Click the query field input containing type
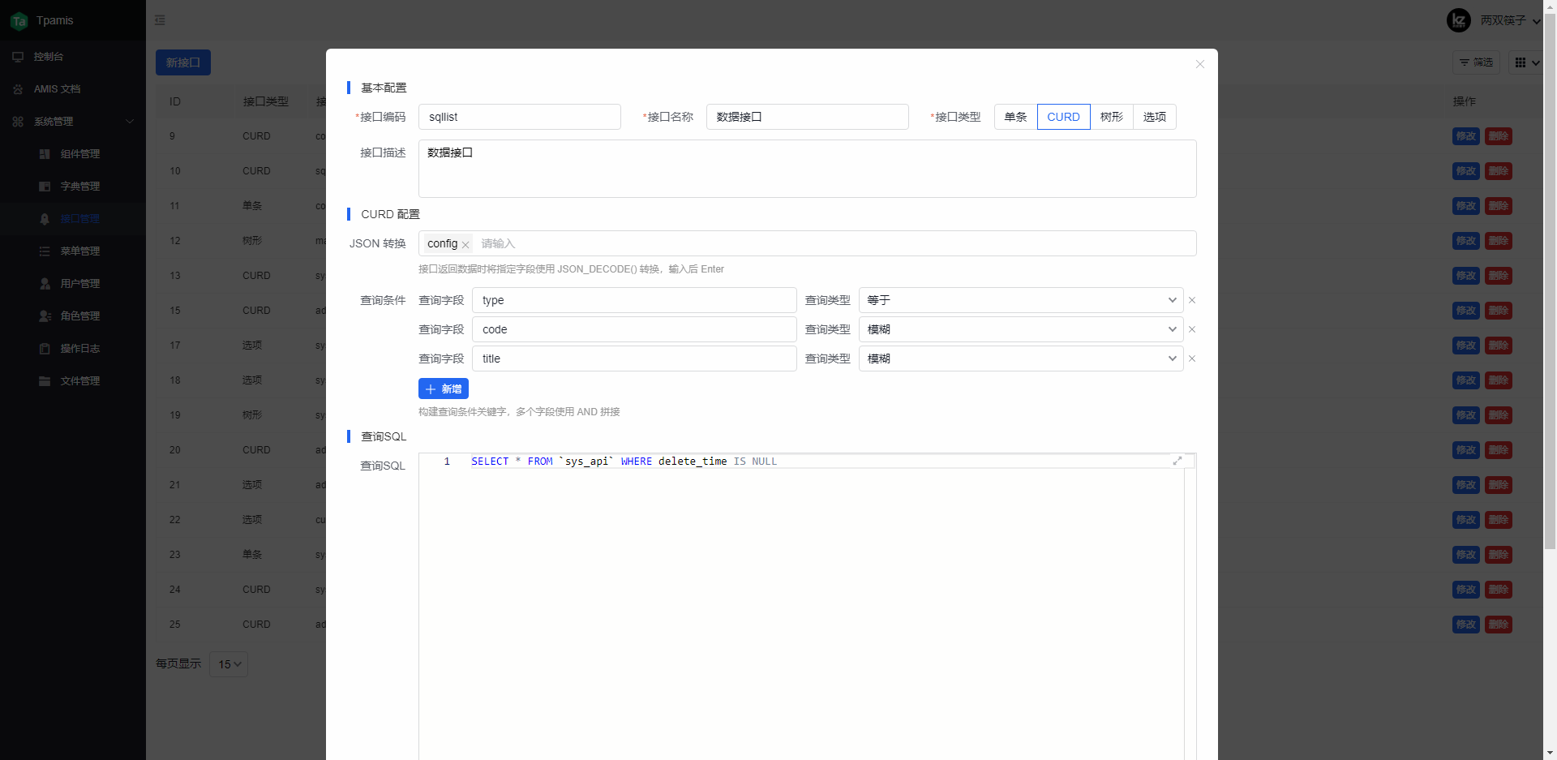The image size is (1557, 760). pyautogui.click(x=634, y=300)
